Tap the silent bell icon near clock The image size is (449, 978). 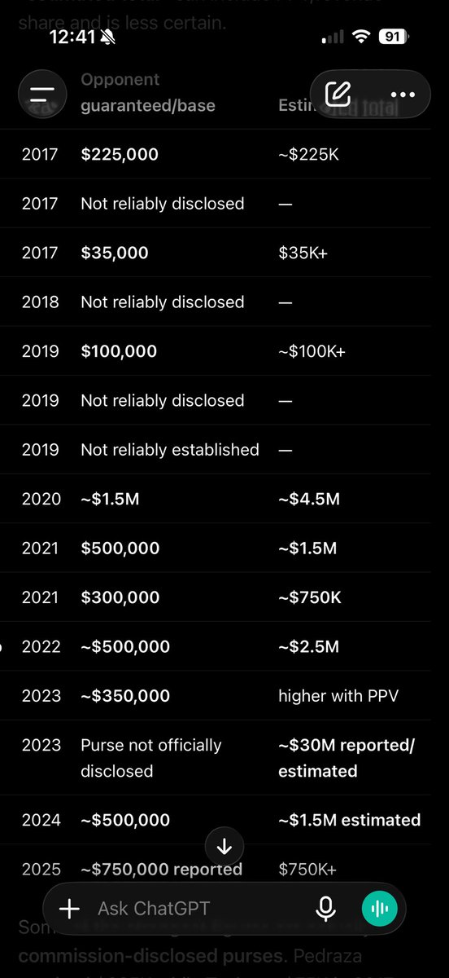click(110, 37)
